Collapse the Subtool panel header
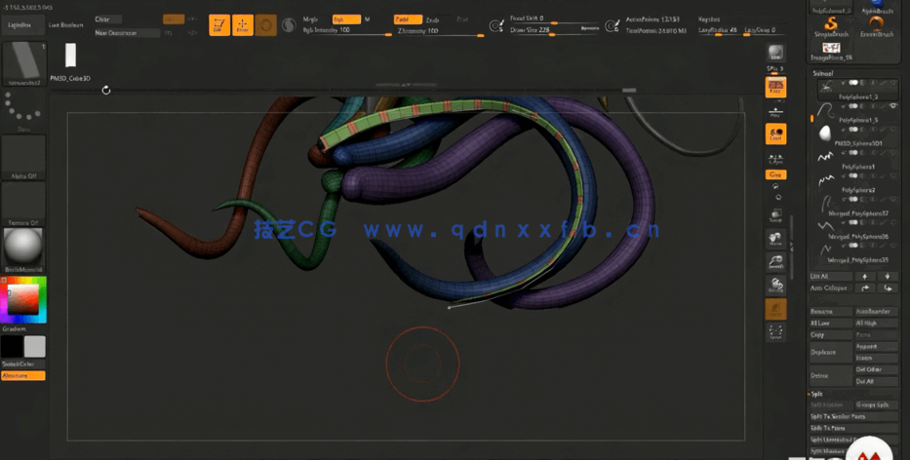Viewport: 910px width, 460px height. point(823,73)
